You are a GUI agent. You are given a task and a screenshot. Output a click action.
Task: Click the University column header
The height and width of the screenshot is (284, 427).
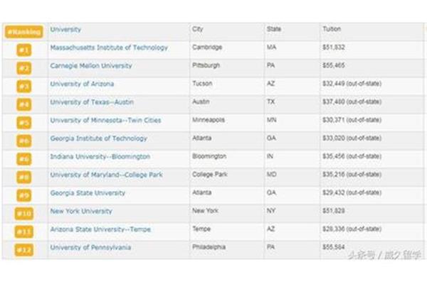click(65, 29)
